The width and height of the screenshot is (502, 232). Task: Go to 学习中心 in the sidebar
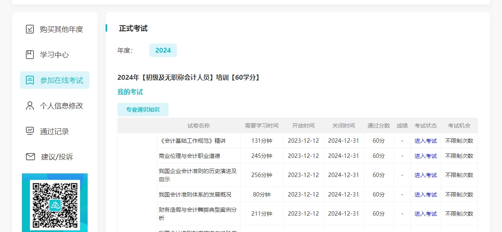pyautogui.click(x=54, y=55)
